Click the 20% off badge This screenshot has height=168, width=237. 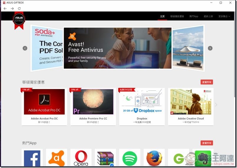75,90
